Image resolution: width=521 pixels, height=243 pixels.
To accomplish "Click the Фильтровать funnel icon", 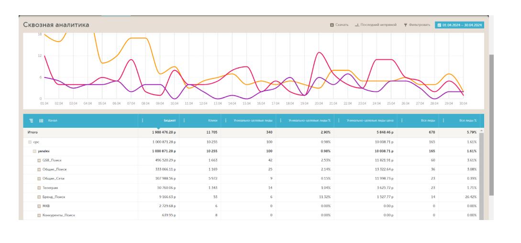I will (x=406, y=25).
